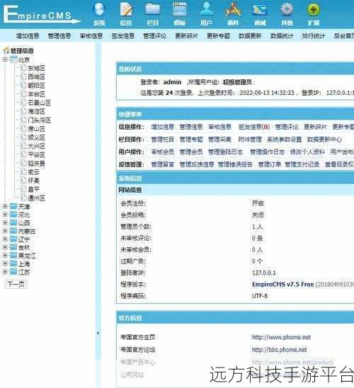Open 管理信息 in the submenu bar
Screen dimensions: 354x388
pos(59,36)
